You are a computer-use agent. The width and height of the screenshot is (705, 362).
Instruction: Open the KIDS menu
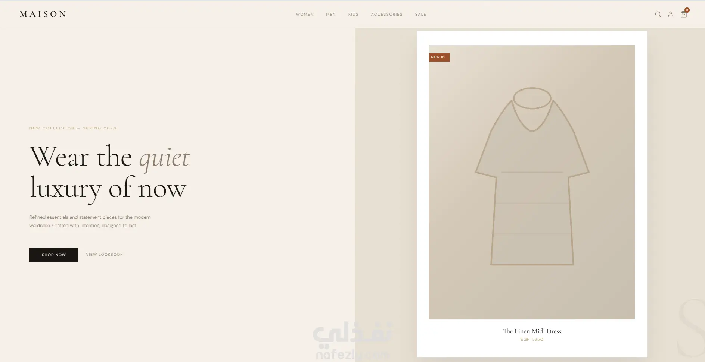click(x=353, y=14)
